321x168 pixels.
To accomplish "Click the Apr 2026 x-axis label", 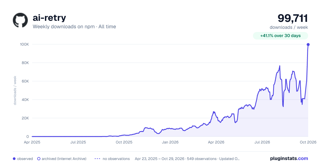I will (x=216, y=142).
